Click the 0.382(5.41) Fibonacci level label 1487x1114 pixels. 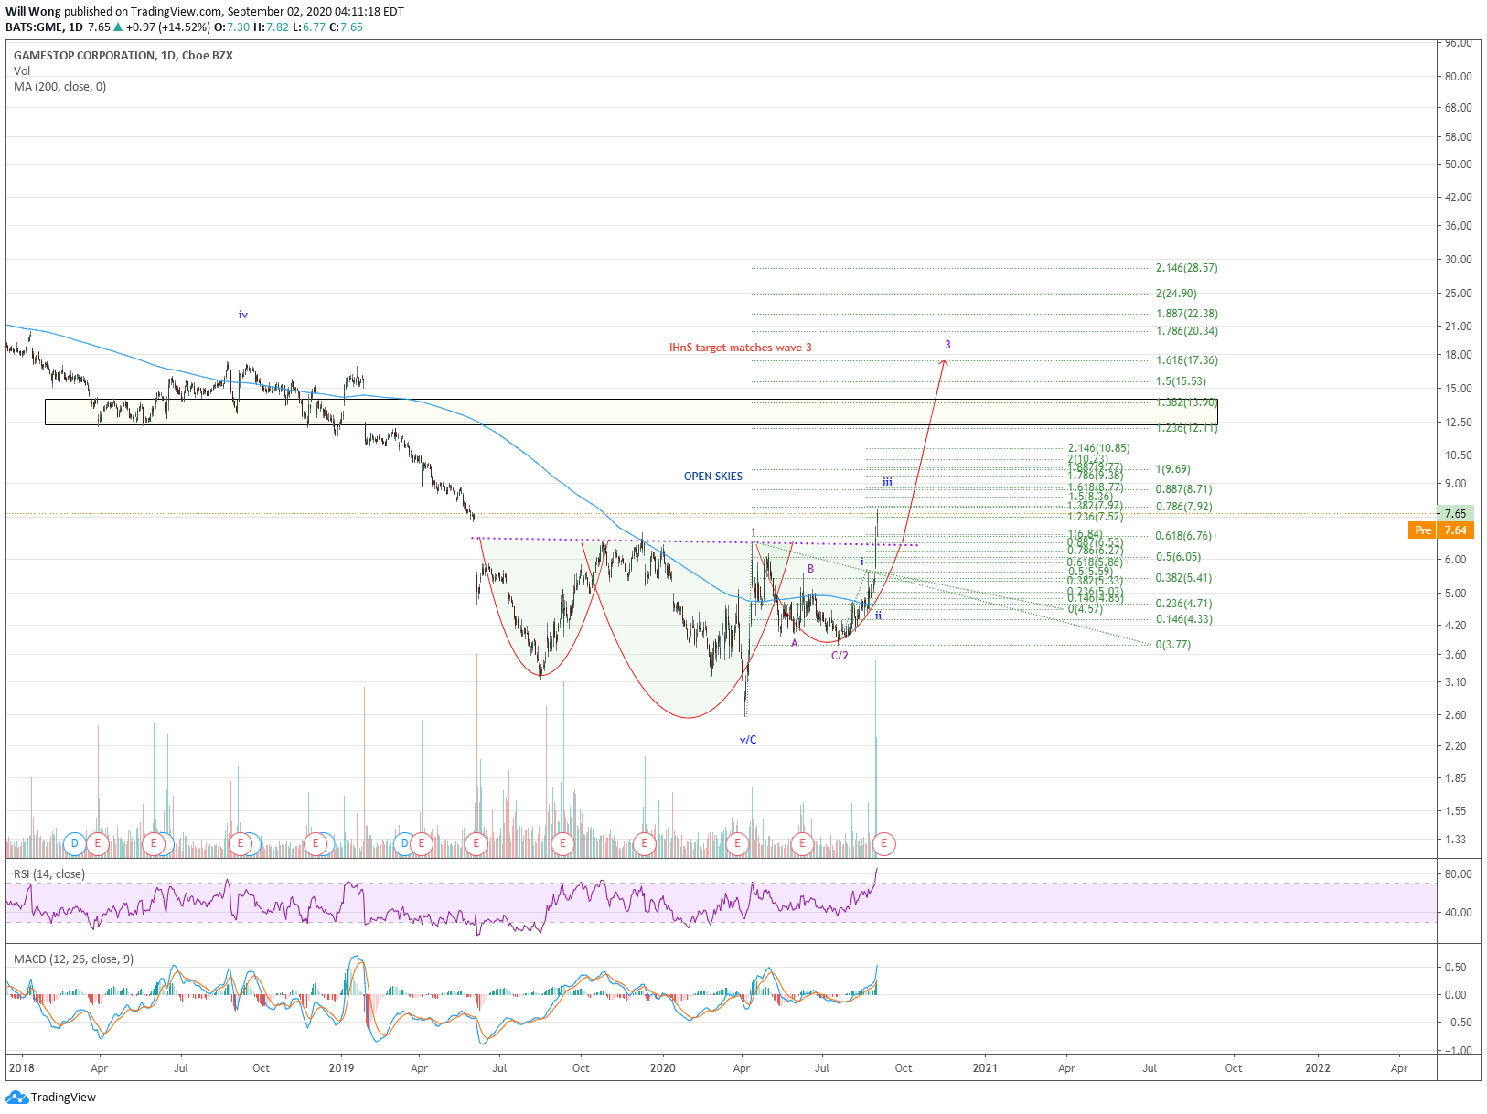pos(1183,578)
